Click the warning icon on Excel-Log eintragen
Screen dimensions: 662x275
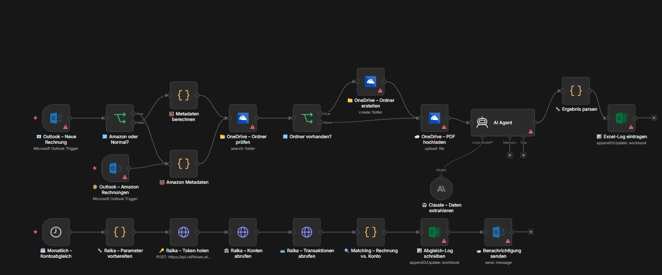631,127
